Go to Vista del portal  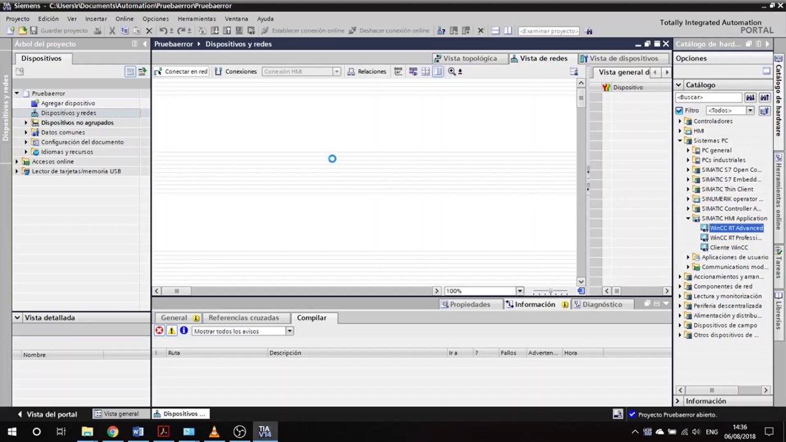point(47,414)
